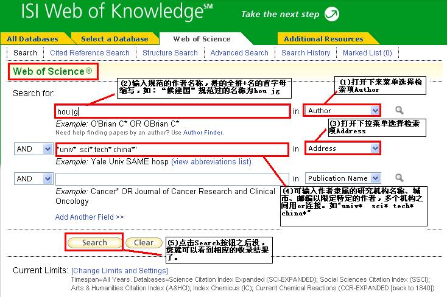Click the magnifier icon beside Publication Name dropdown
Screen dimensions: 447x297
tap(399, 178)
